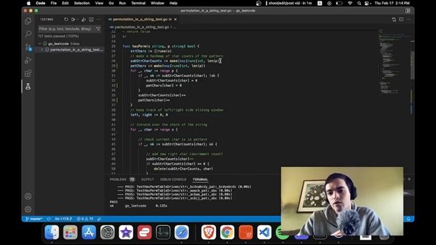Click line with "patChars[char]++"
The image size is (436, 245).
click(x=154, y=100)
